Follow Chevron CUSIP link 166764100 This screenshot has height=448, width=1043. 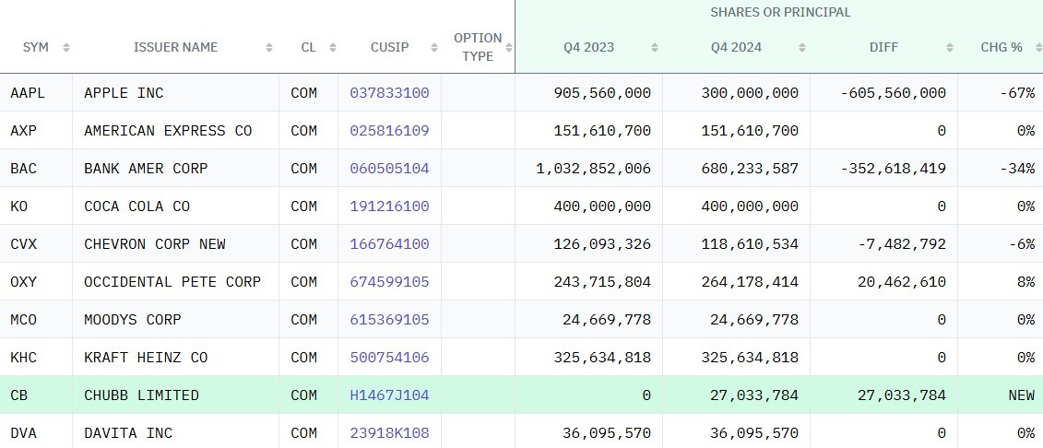pyautogui.click(x=389, y=244)
